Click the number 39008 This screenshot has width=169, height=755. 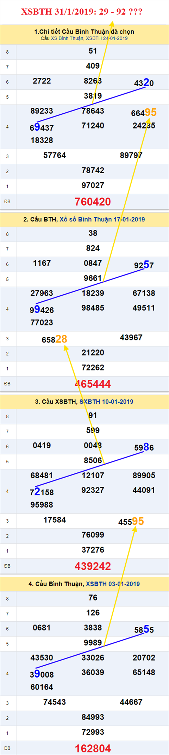pyautogui.click(x=42, y=674)
